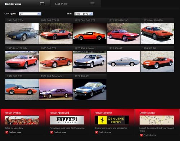The image size is (180, 141).
Task: Follow Find out more under Ferrari Approved
Action: pos(60,132)
